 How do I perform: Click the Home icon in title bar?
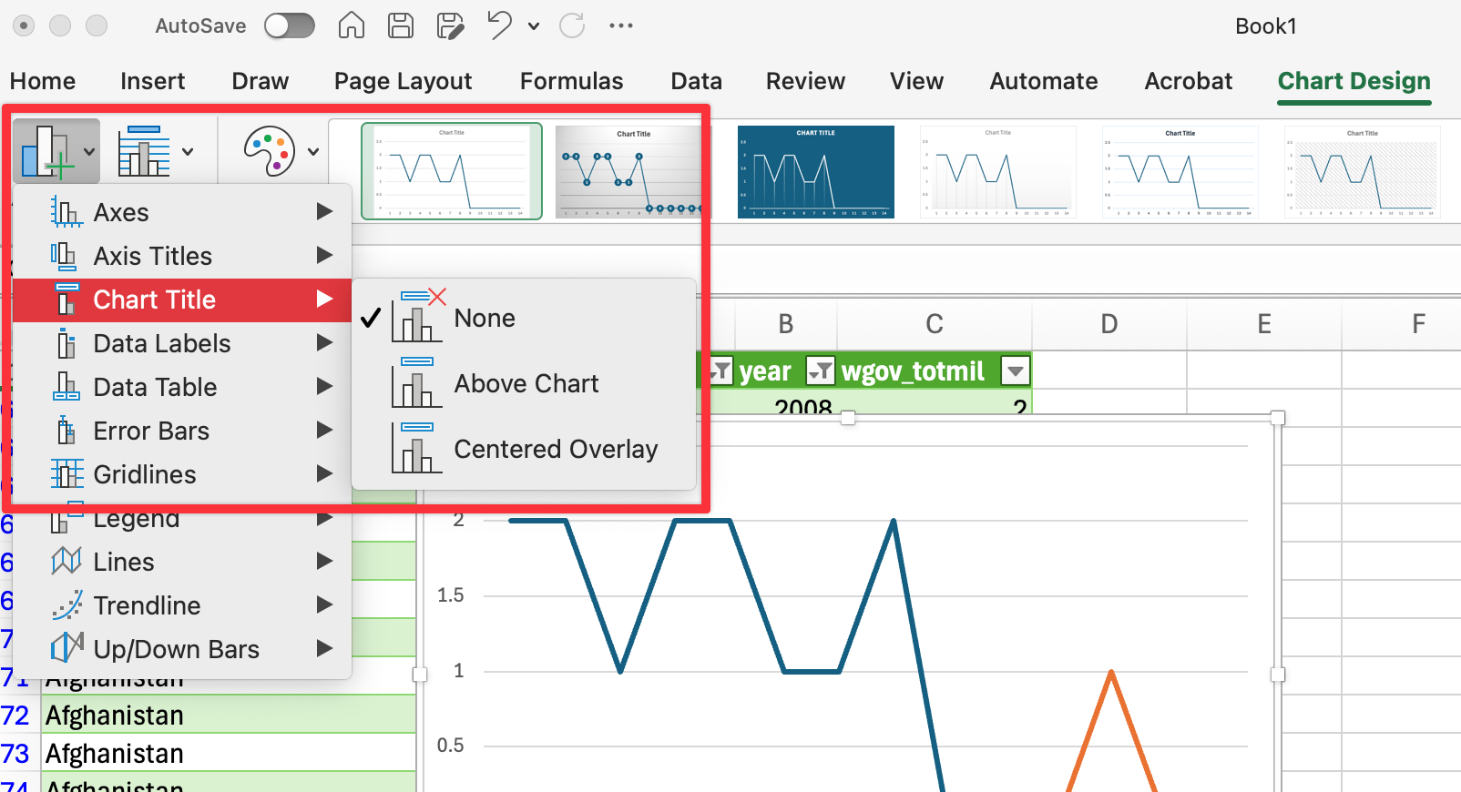(351, 25)
